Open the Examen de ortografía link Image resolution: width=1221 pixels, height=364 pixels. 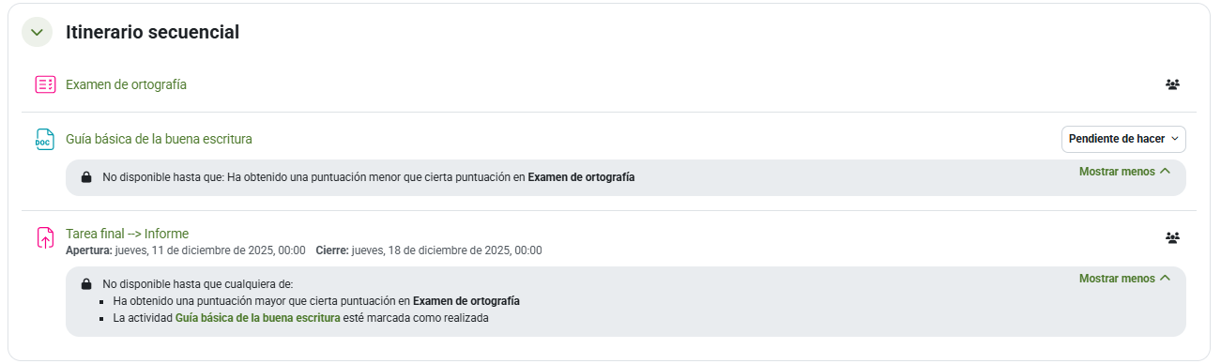126,84
